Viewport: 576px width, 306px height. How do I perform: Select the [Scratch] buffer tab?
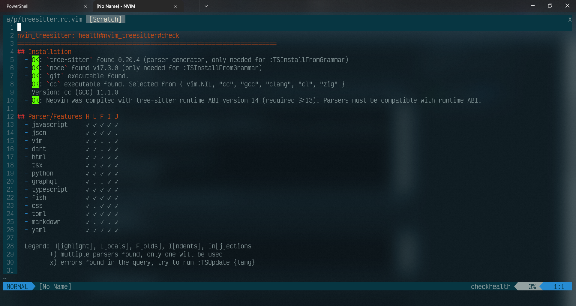click(x=105, y=19)
